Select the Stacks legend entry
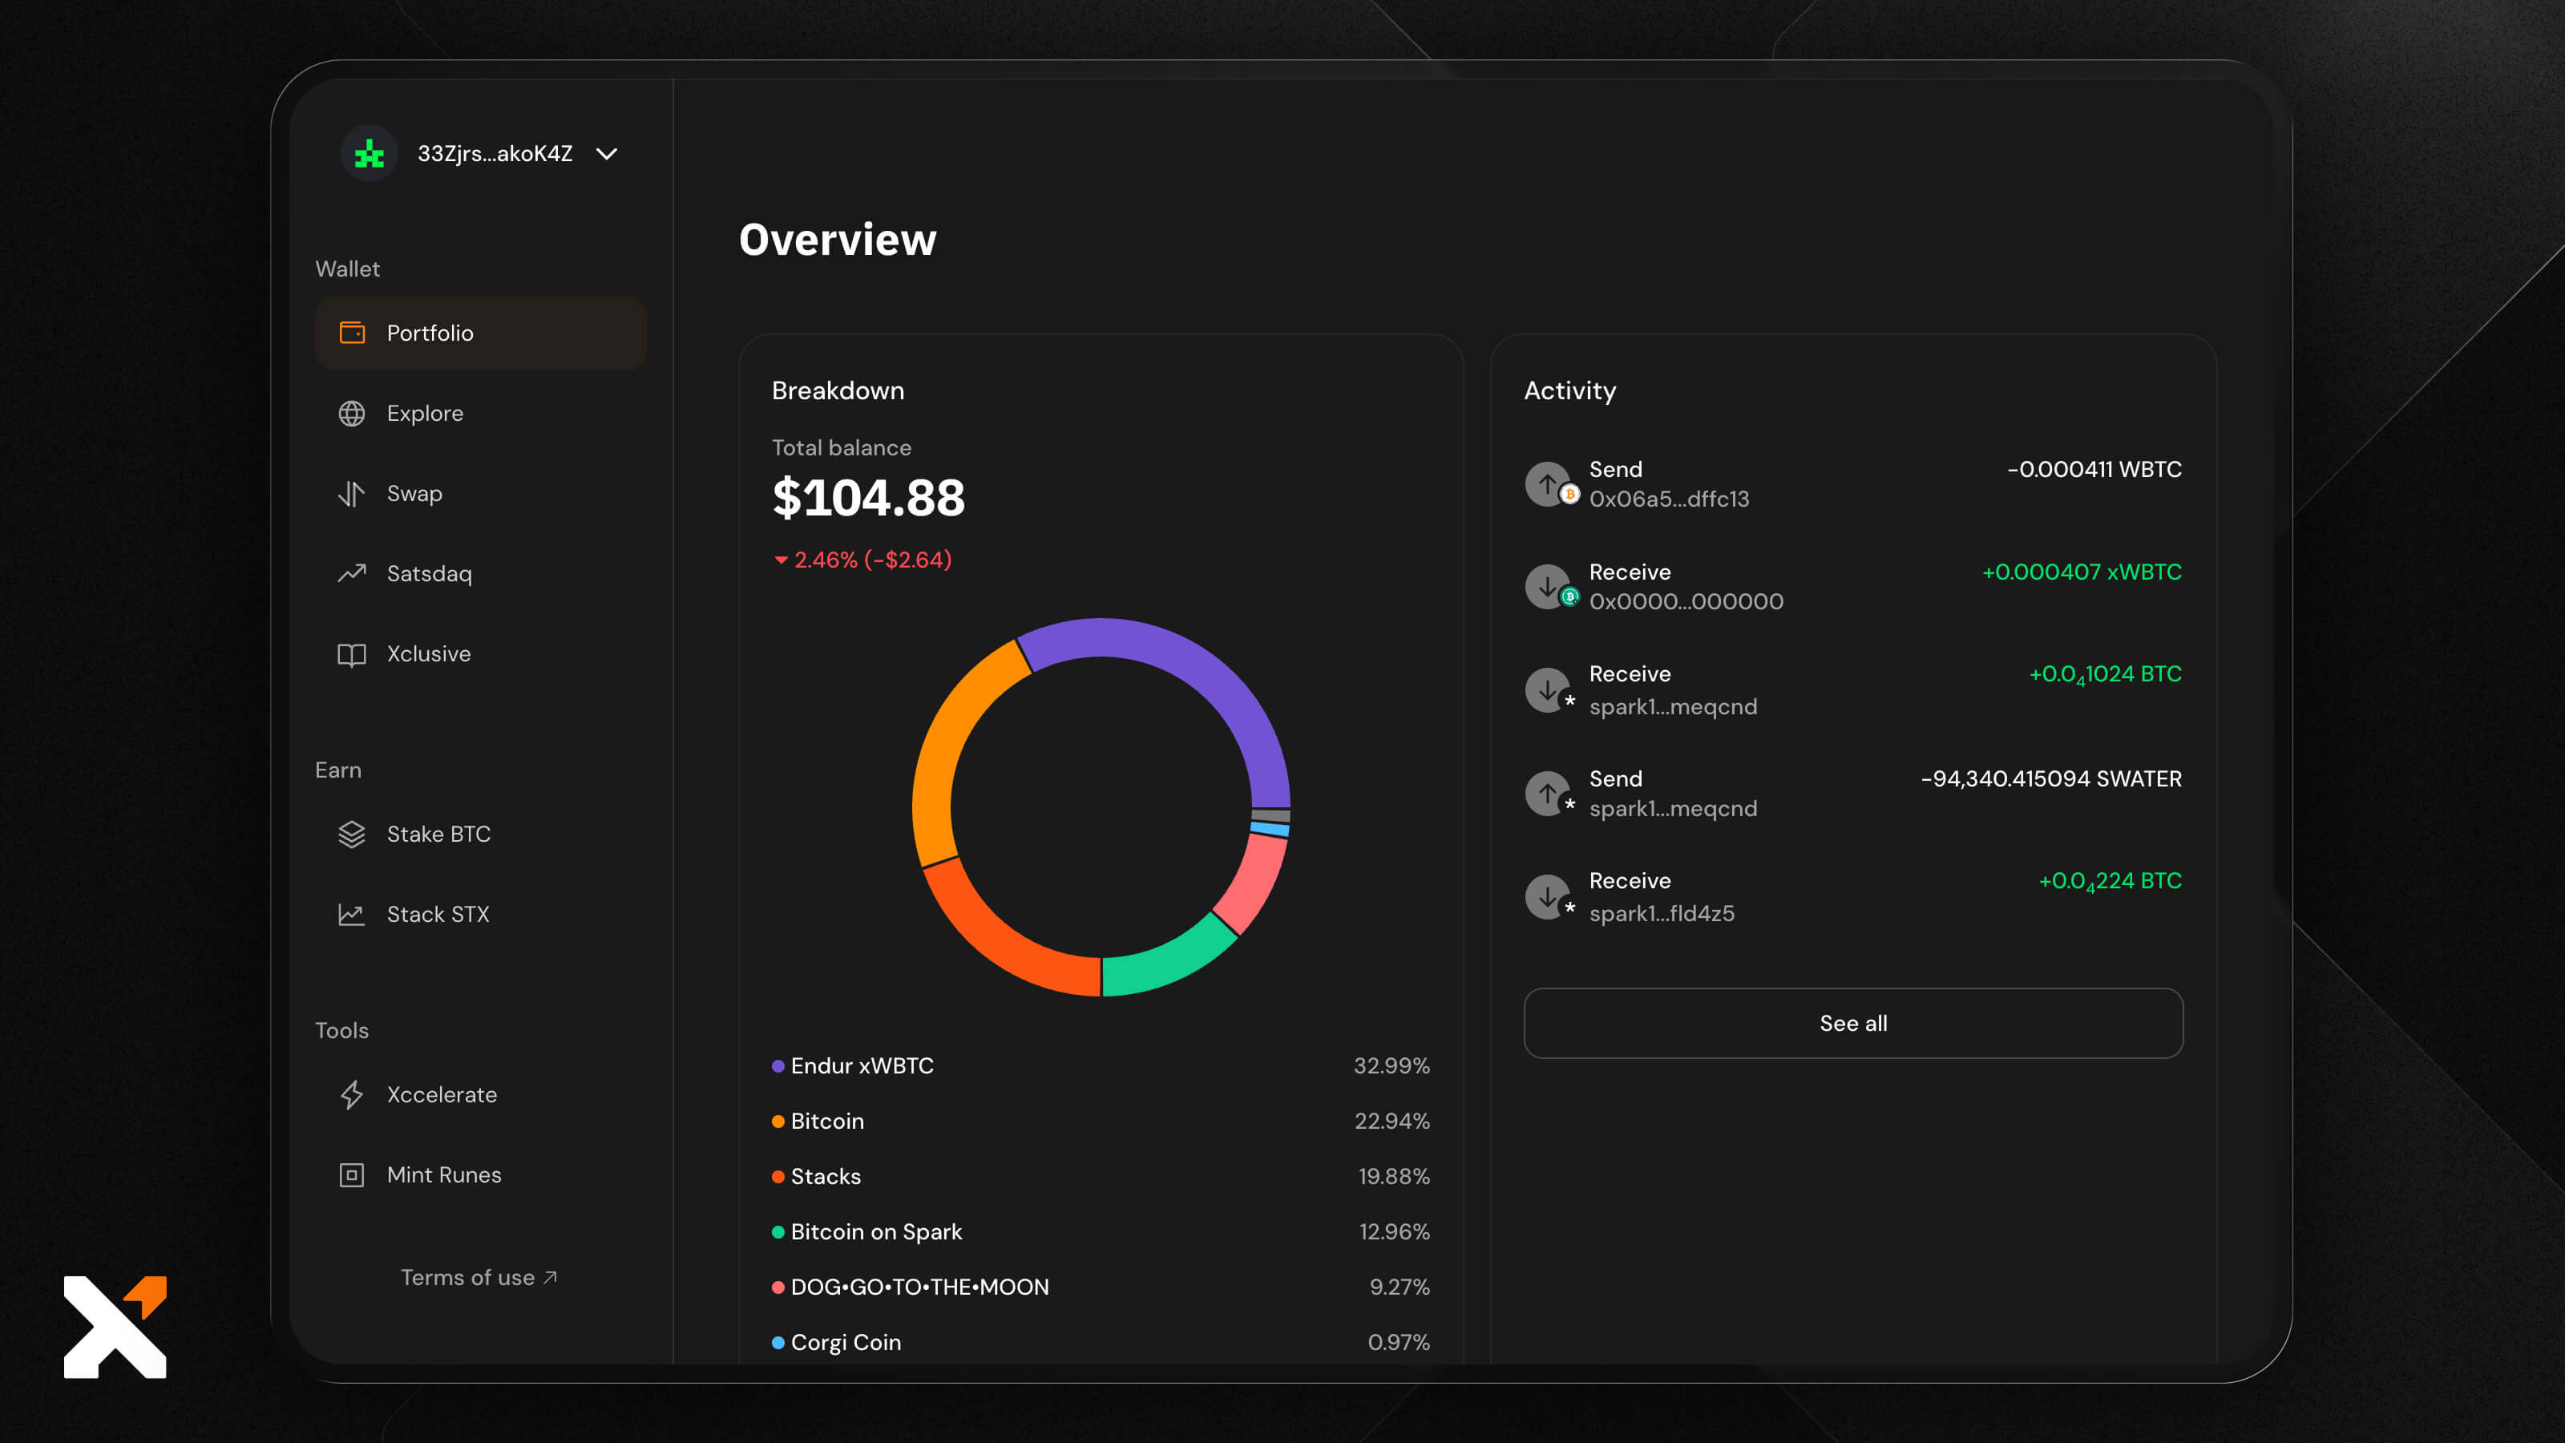The image size is (2565, 1443). 825,1177
